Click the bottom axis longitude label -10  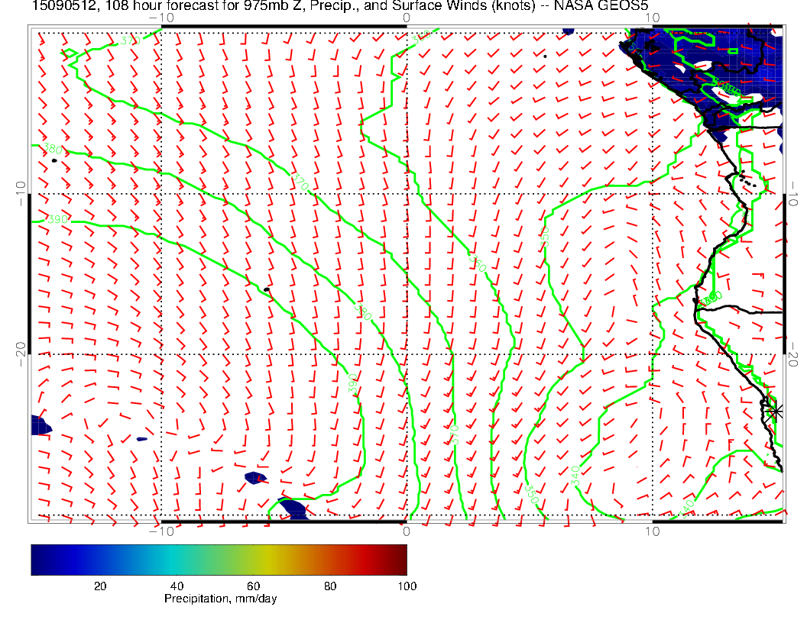(161, 531)
